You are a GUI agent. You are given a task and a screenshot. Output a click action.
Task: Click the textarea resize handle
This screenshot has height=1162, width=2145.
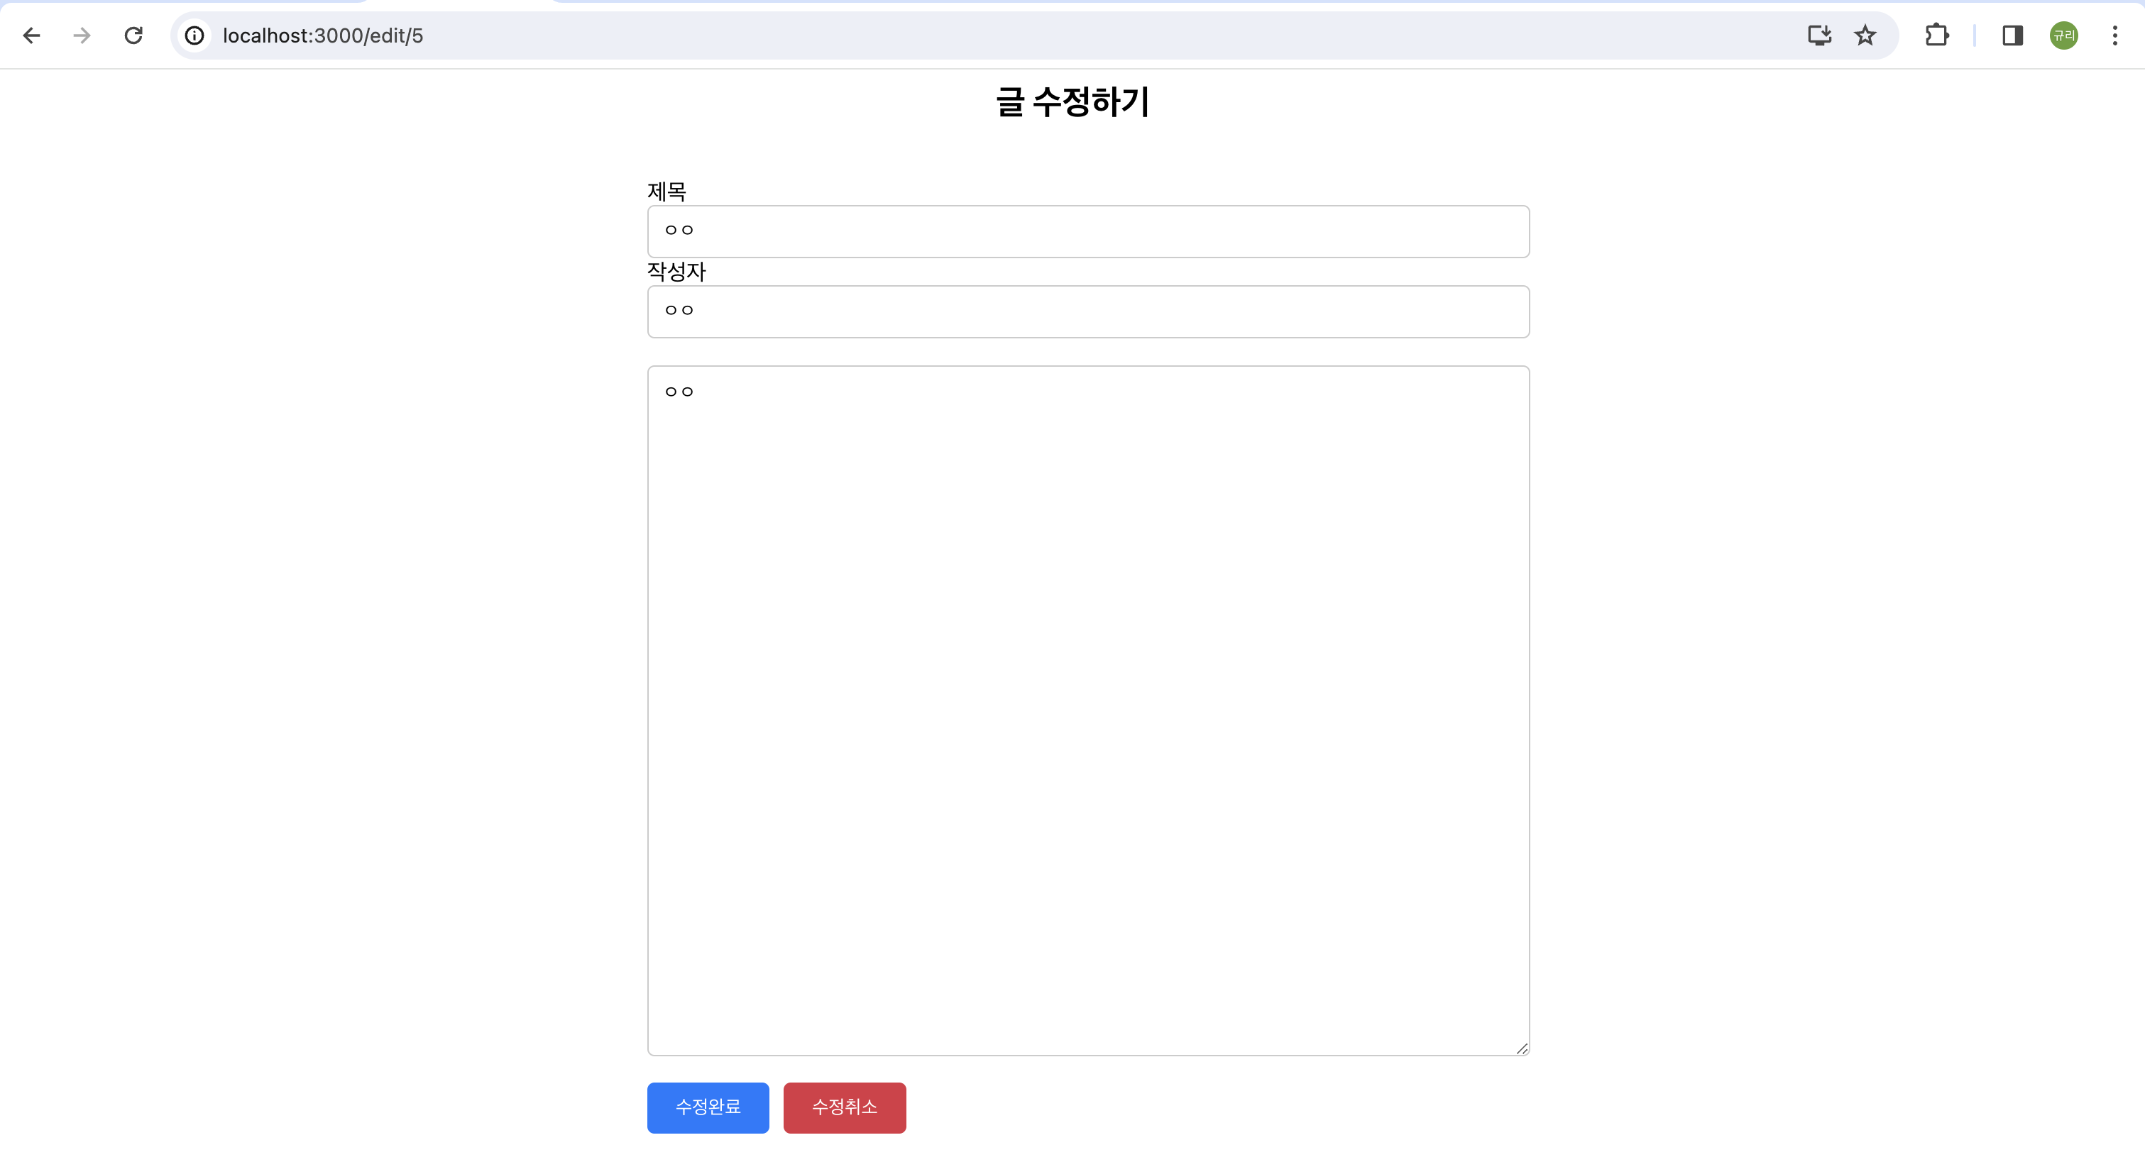pos(1521,1048)
